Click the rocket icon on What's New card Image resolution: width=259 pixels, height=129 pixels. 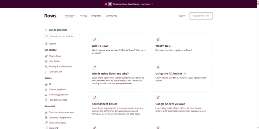point(158,40)
